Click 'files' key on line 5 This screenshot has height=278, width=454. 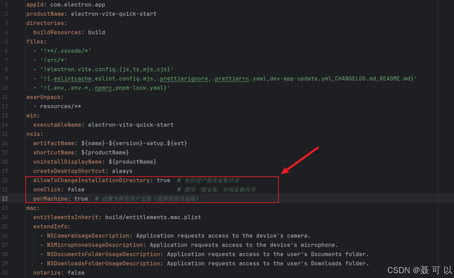[x=35, y=42]
